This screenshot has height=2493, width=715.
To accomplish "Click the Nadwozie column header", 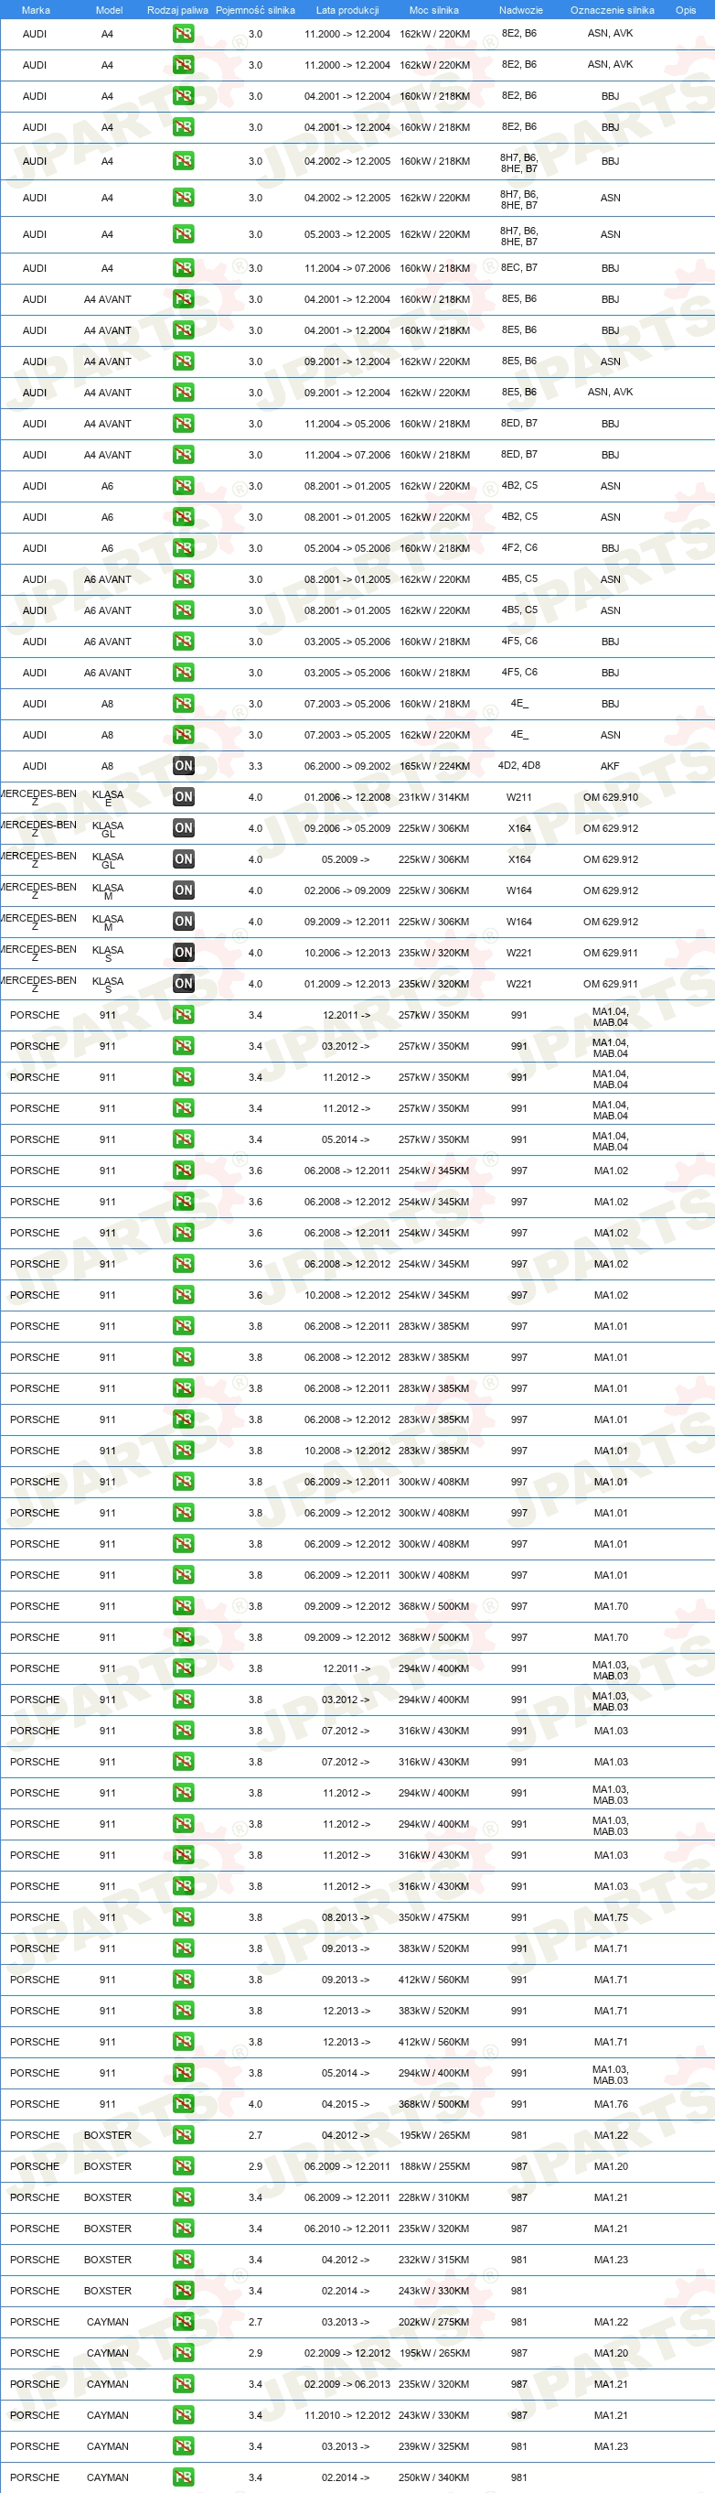I will tap(521, 10).
